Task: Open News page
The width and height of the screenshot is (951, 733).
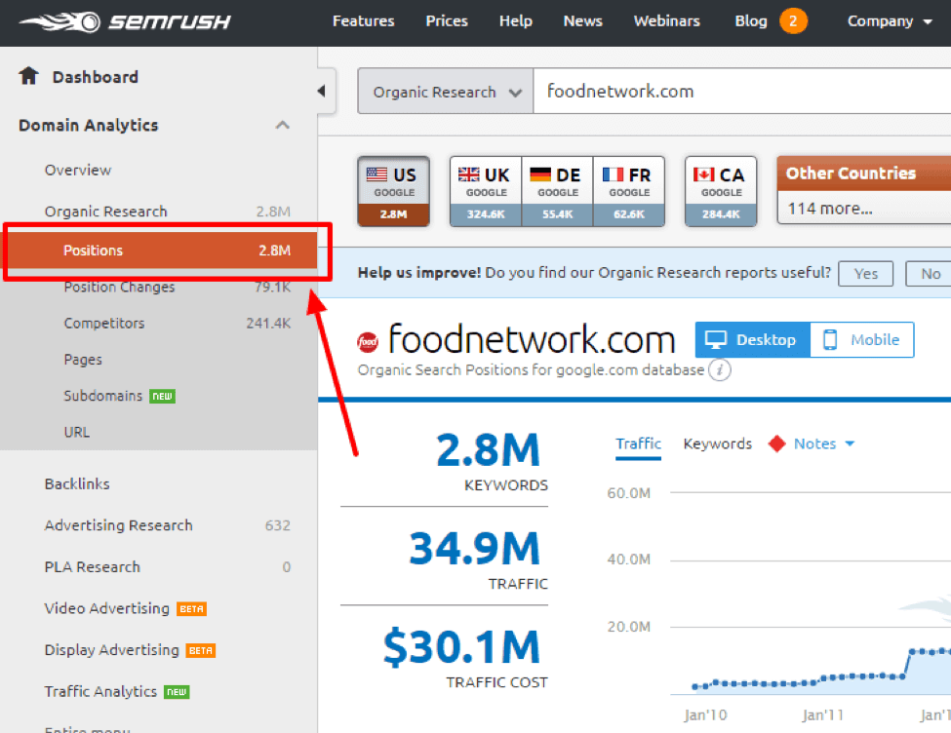Action: tap(583, 21)
